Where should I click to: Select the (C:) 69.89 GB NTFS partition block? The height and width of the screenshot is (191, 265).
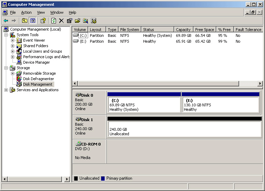(144, 103)
